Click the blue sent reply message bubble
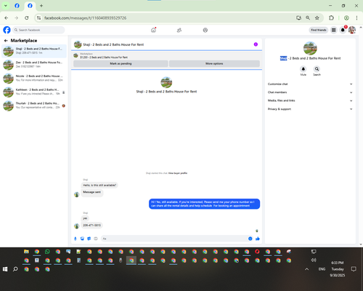 (x=204, y=204)
